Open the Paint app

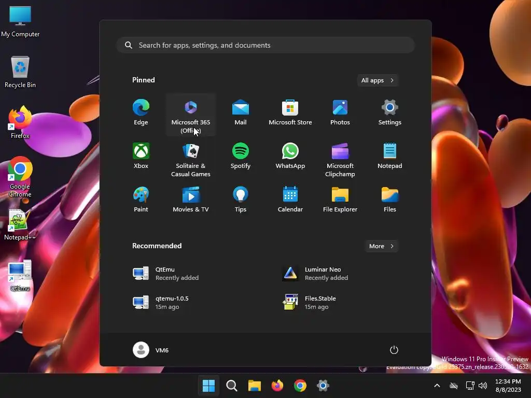tap(141, 200)
